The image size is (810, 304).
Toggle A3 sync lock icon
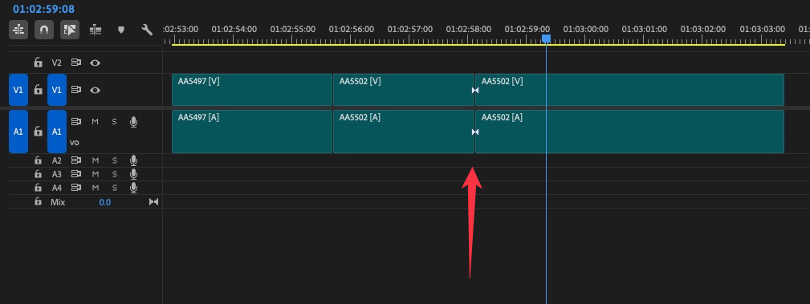76,174
